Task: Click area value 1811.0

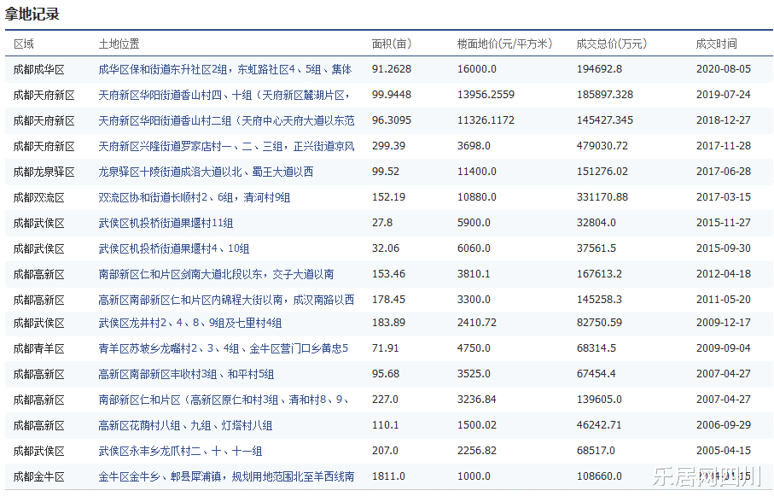Action: tap(388, 477)
